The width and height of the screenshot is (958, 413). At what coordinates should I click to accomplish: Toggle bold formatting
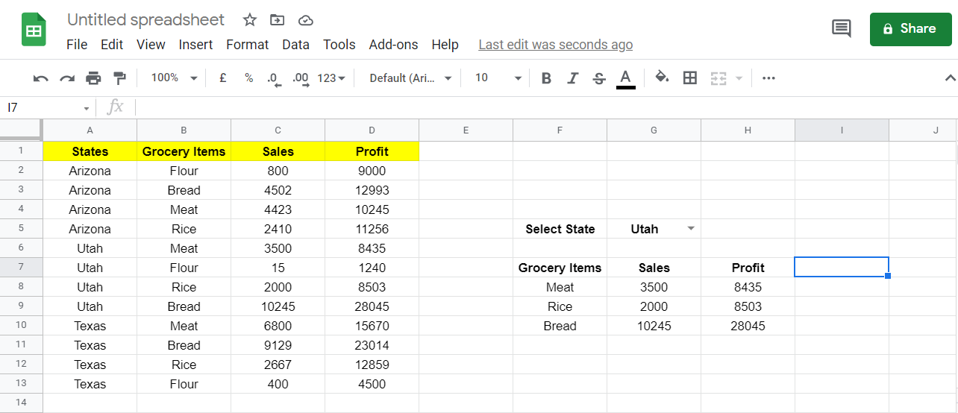pos(546,78)
